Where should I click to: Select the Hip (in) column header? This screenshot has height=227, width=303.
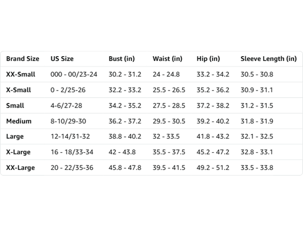[x=208, y=59]
